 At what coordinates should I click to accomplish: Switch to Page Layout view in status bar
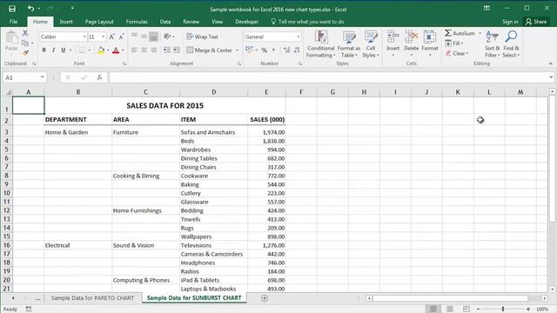pyautogui.click(x=450, y=310)
